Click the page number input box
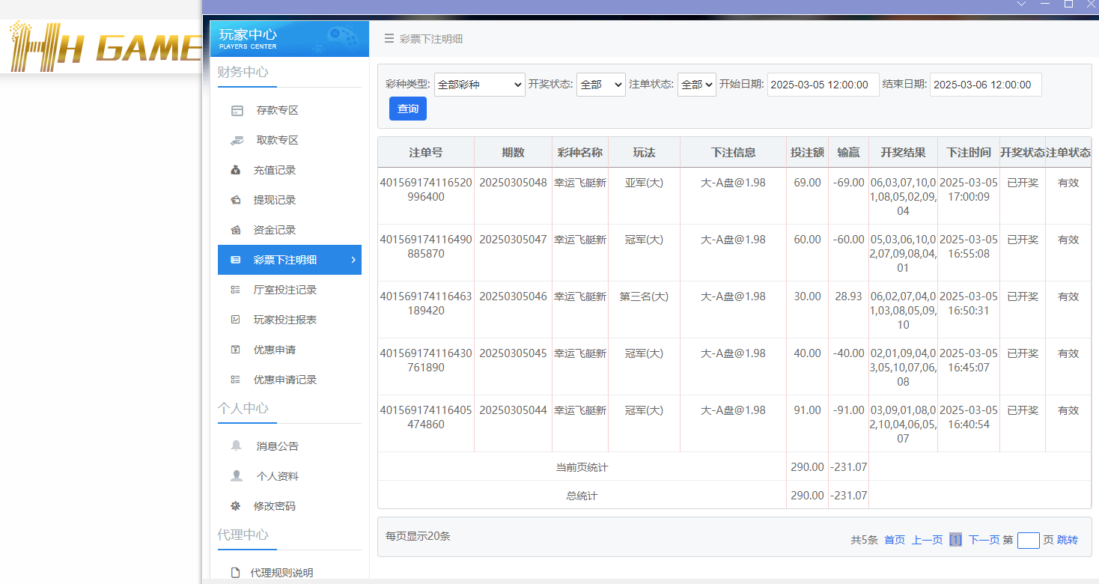1099x584 pixels. (x=1028, y=540)
